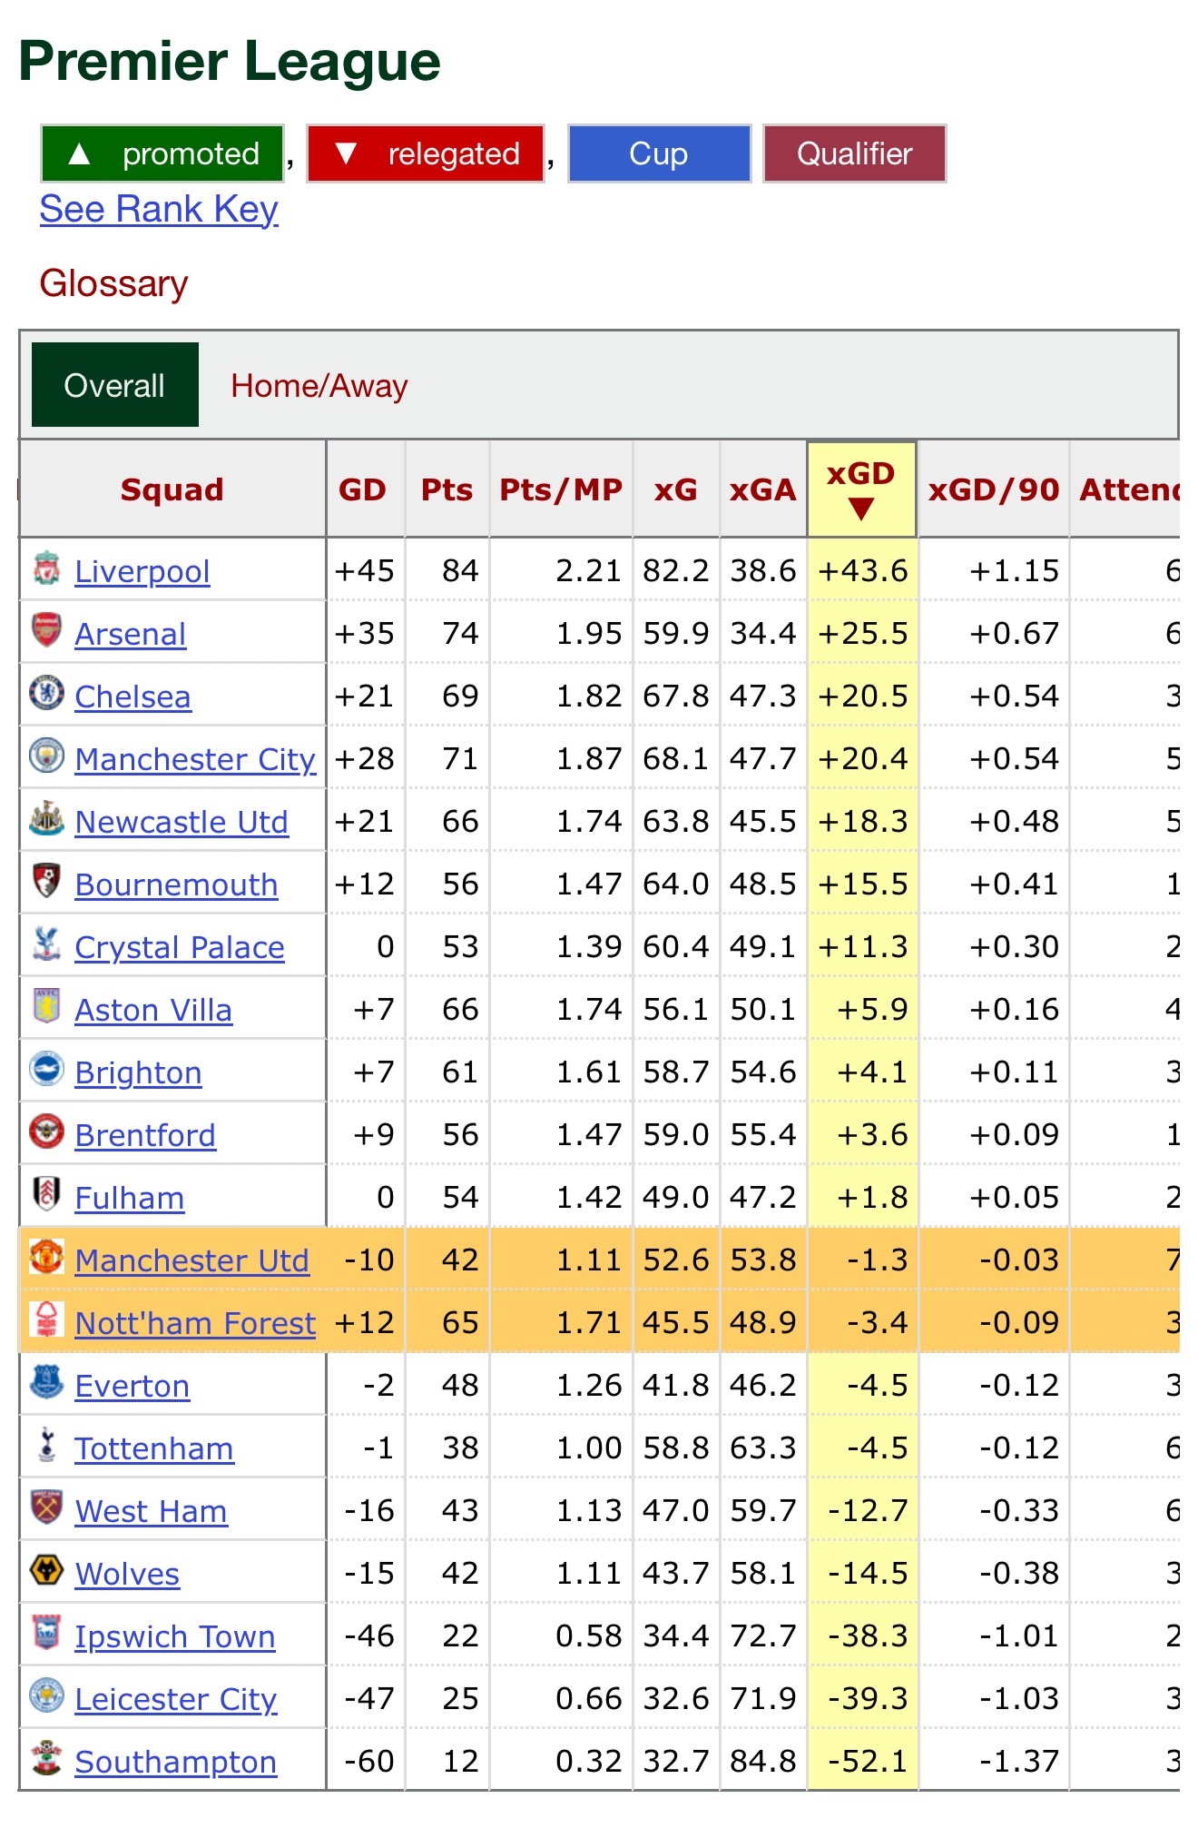The image size is (1198, 1848).
Task: Open the Southampton squad link
Action: 175,1762
